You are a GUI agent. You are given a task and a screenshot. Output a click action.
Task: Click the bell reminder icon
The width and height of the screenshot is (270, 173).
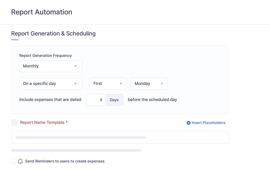point(20,161)
